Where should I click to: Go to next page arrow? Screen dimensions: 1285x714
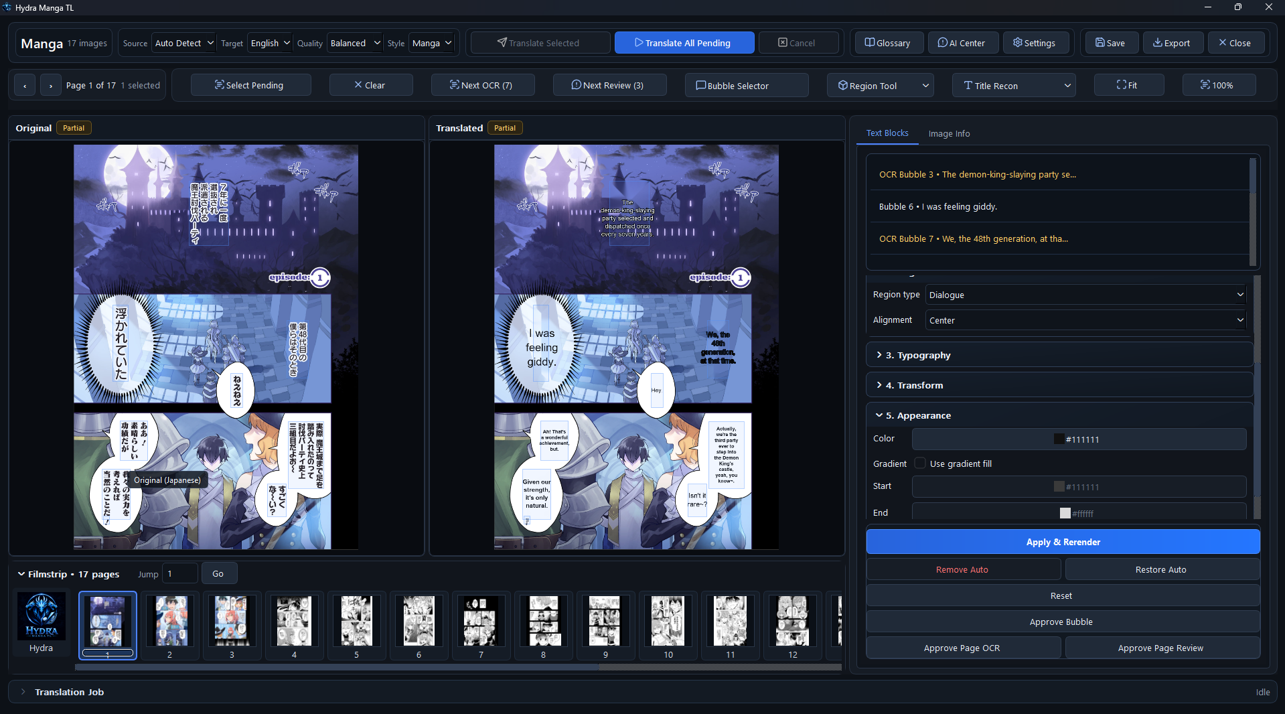tap(51, 86)
